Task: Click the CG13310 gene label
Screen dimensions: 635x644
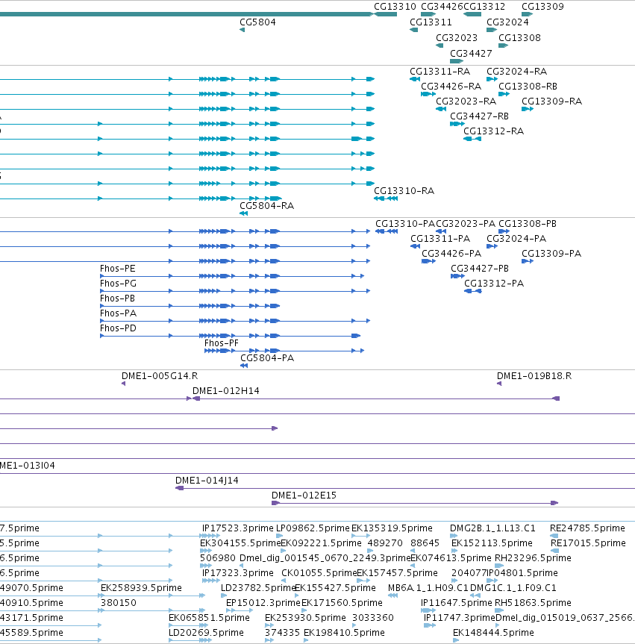Action: (x=395, y=7)
